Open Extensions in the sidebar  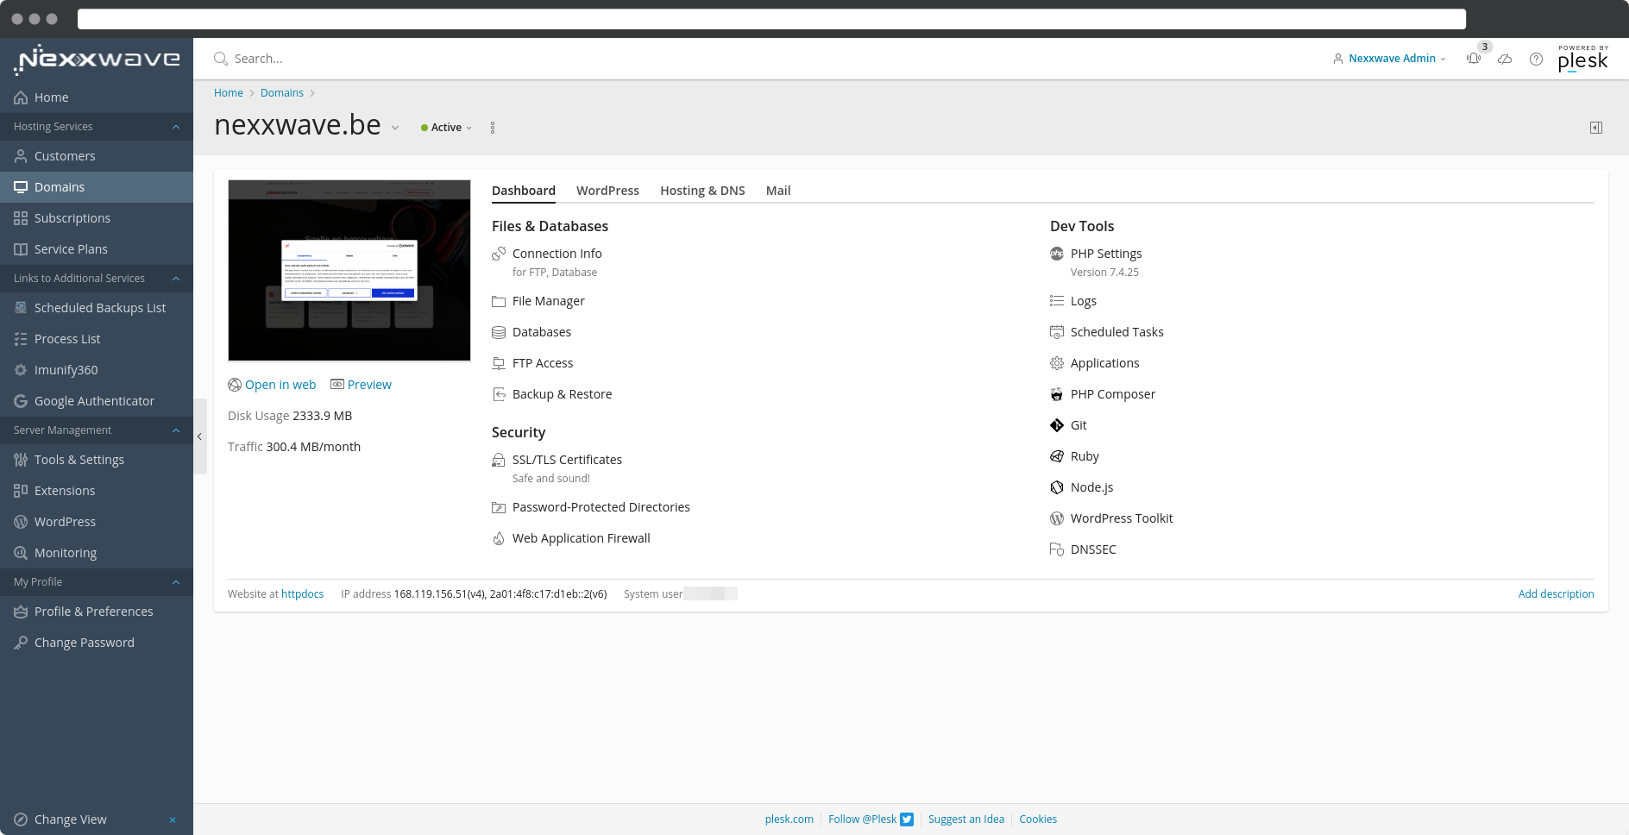(97, 491)
